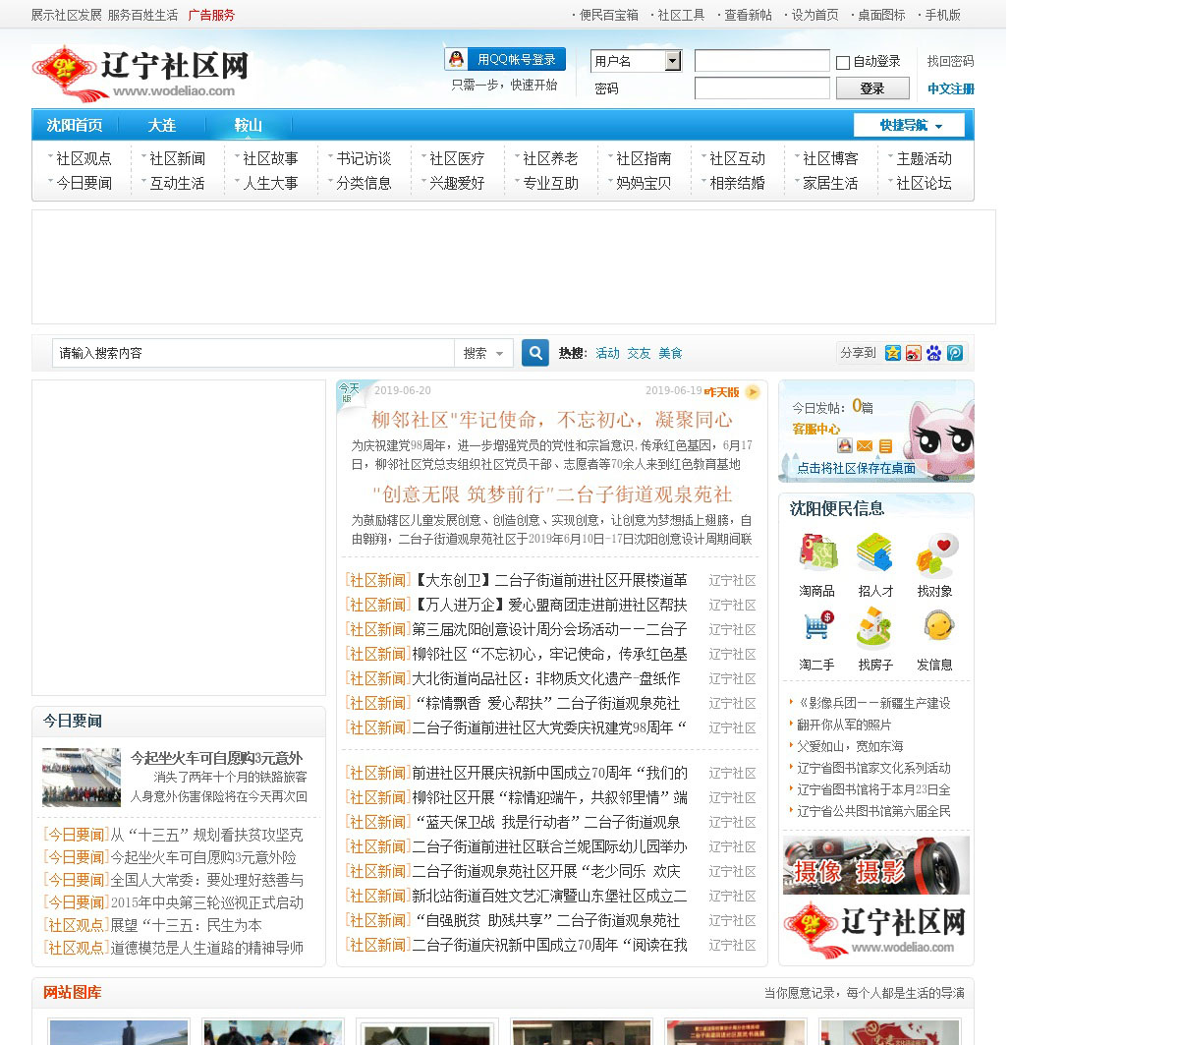Switch to the 大连 city tab
Screen dimensions: 1179x1045
pos(161,126)
